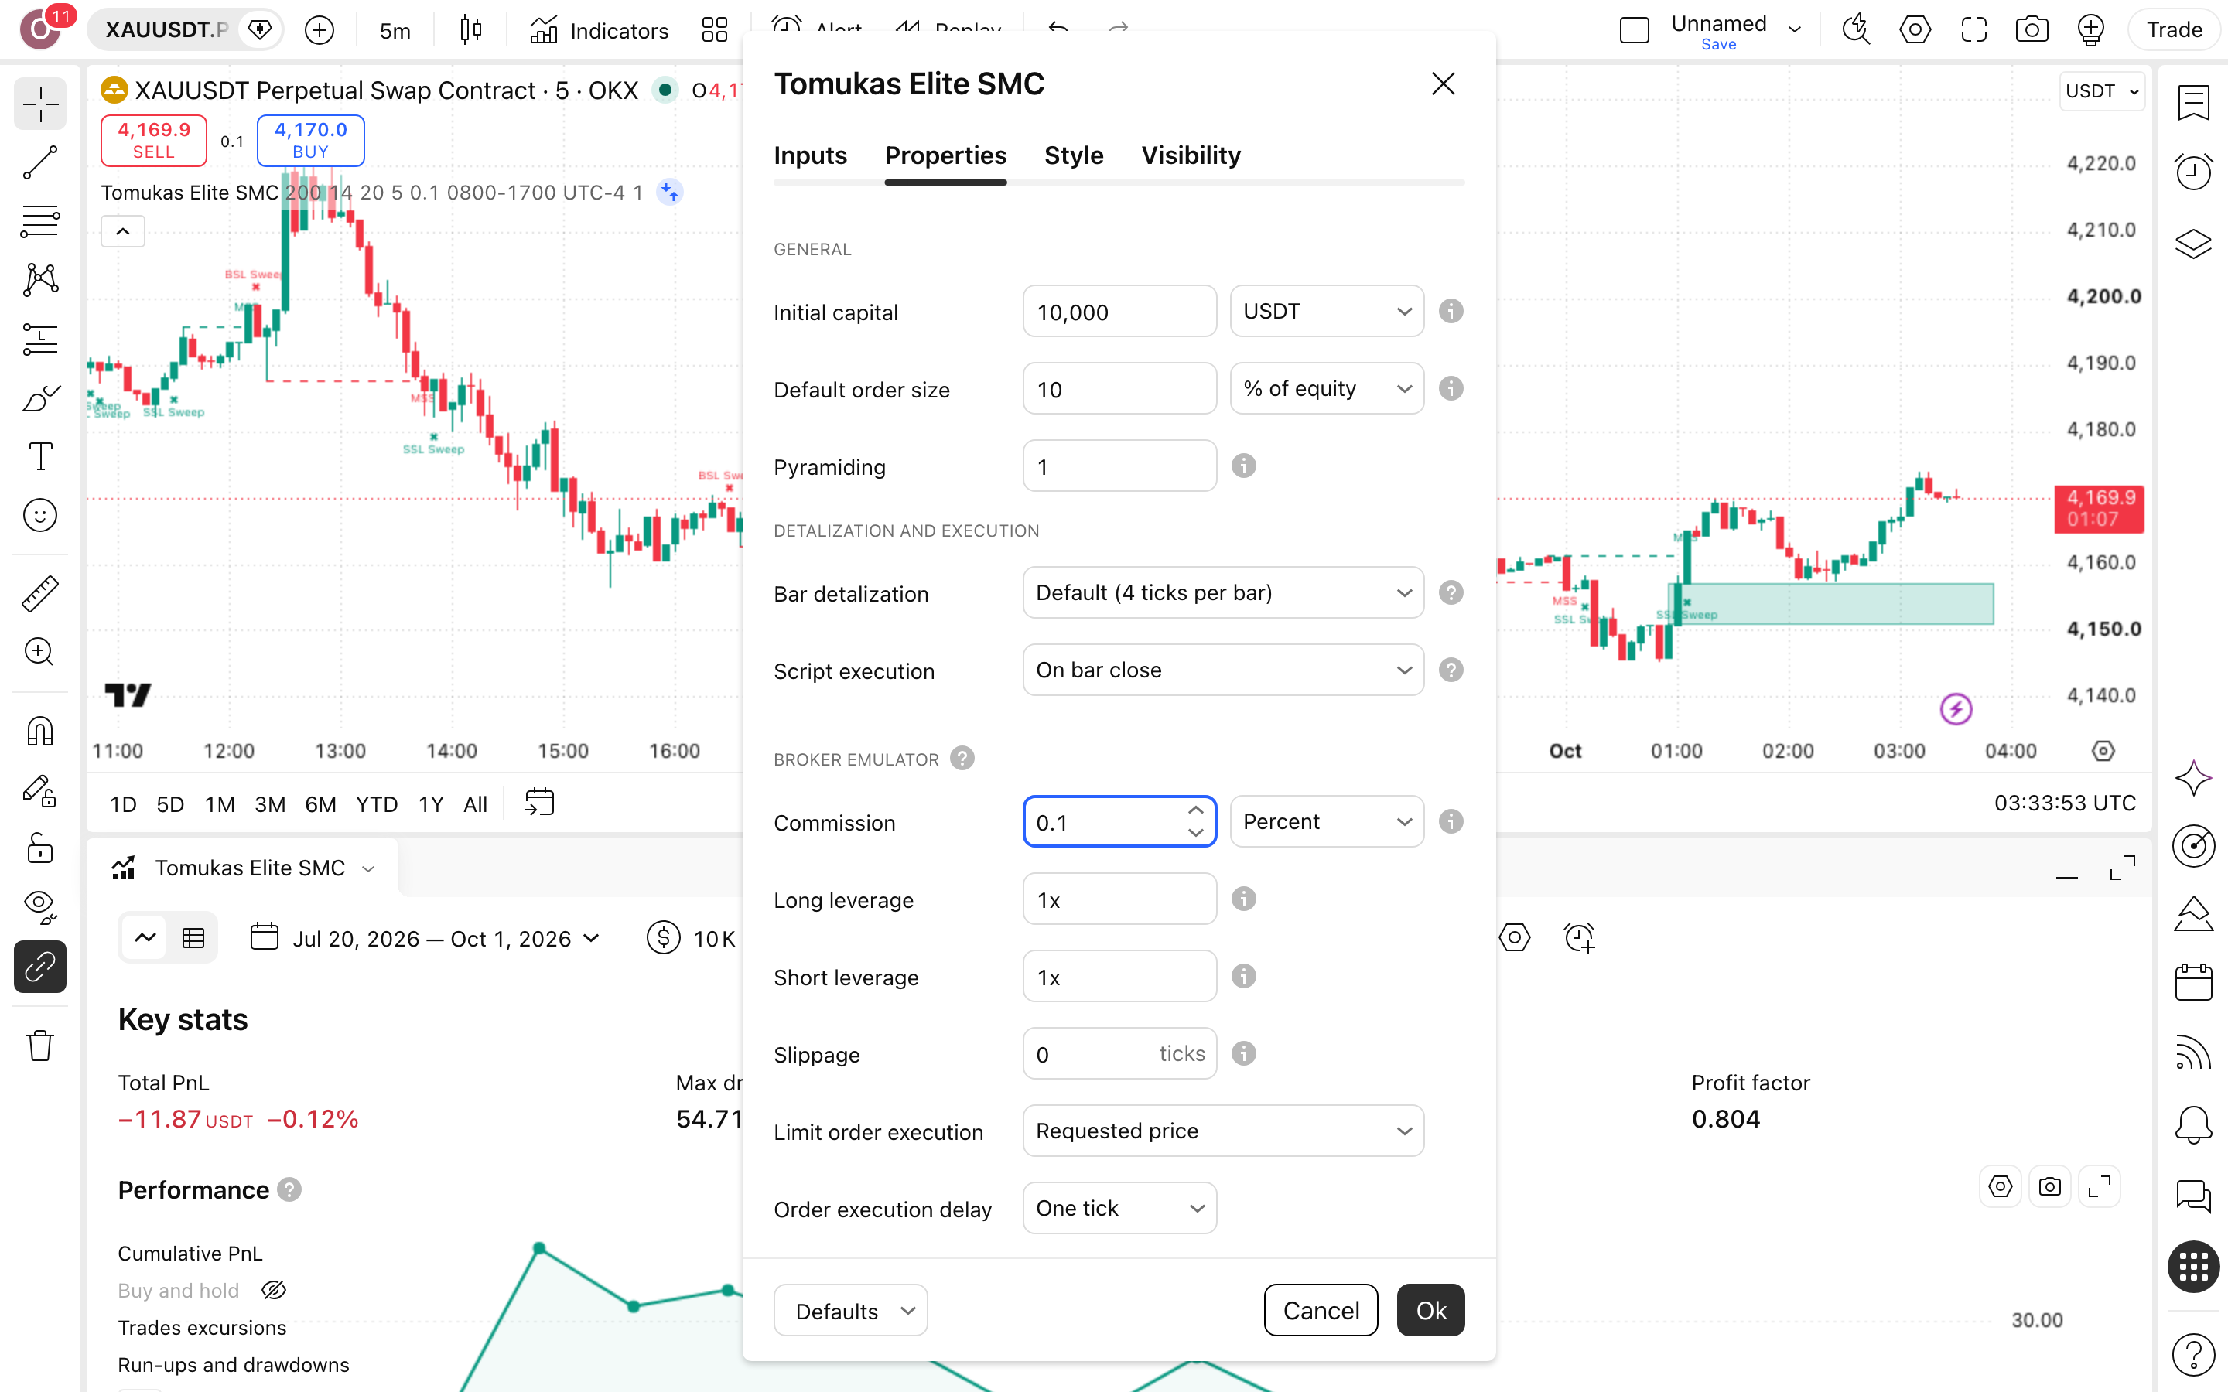Viewport: 2228px width, 1392px height.
Task: Select the Text annotation tool
Action: coord(39,456)
